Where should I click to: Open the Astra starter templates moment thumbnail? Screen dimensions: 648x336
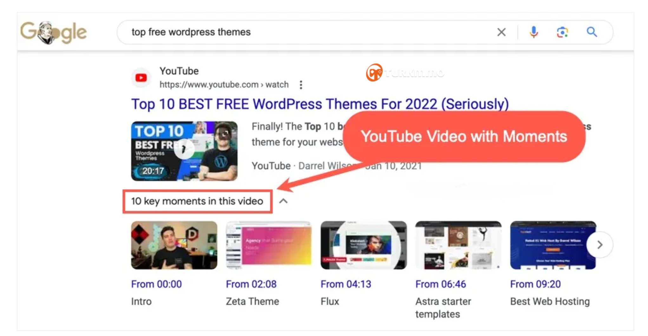(458, 245)
